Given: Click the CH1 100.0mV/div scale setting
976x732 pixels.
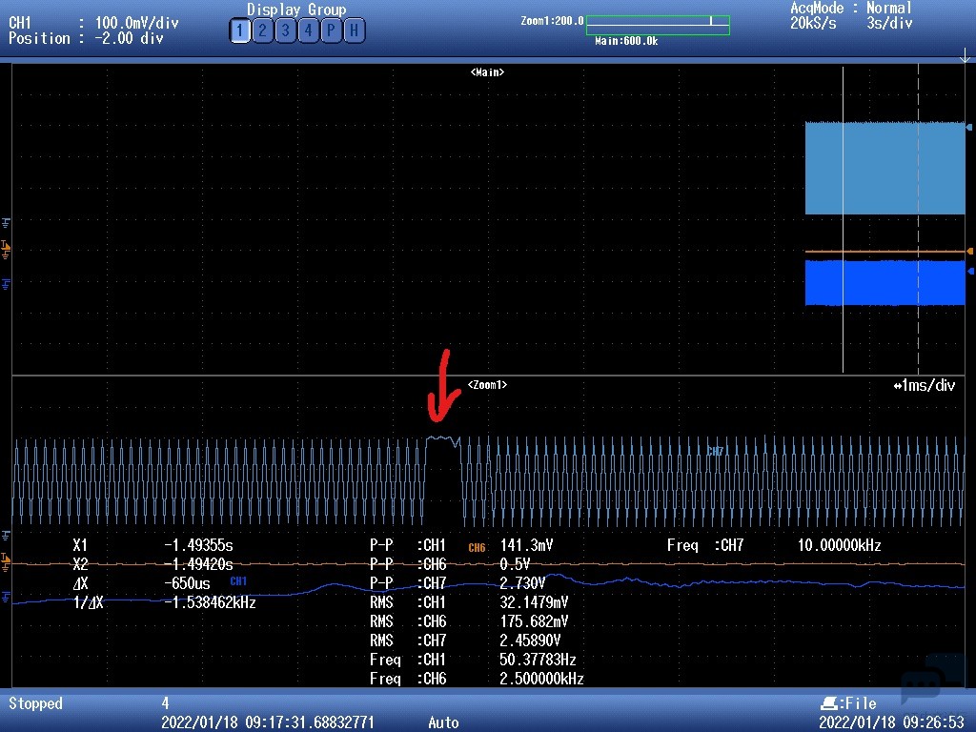Looking at the screenshot, I should [136, 22].
